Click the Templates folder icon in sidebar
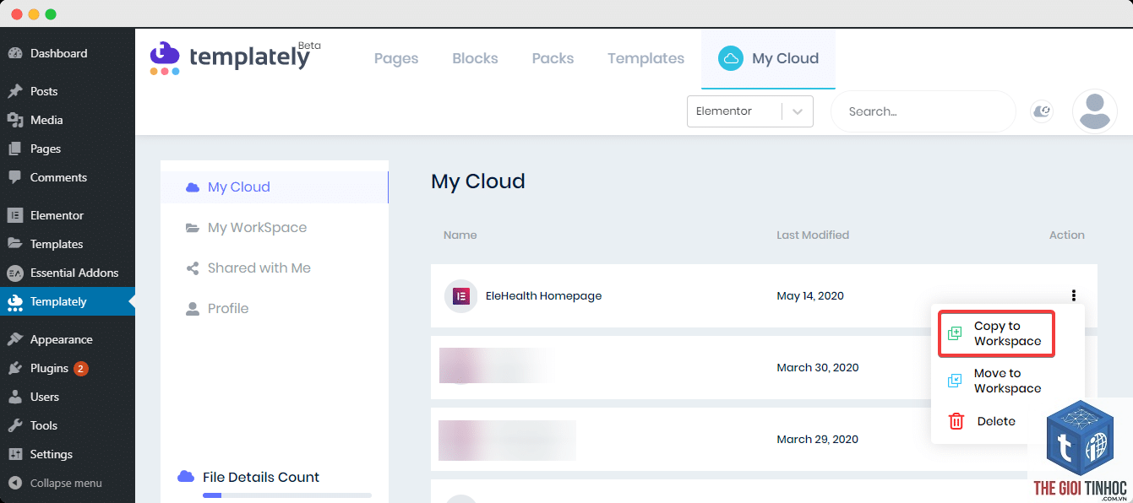This screenshot has width=1133, height=503. [15, 244]
